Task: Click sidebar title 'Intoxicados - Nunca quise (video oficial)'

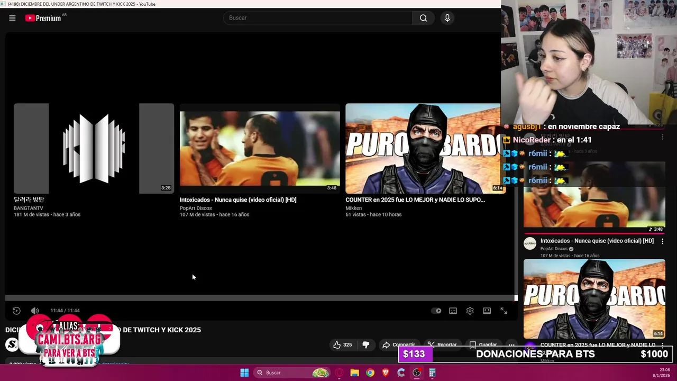Action: pos(597,241)
